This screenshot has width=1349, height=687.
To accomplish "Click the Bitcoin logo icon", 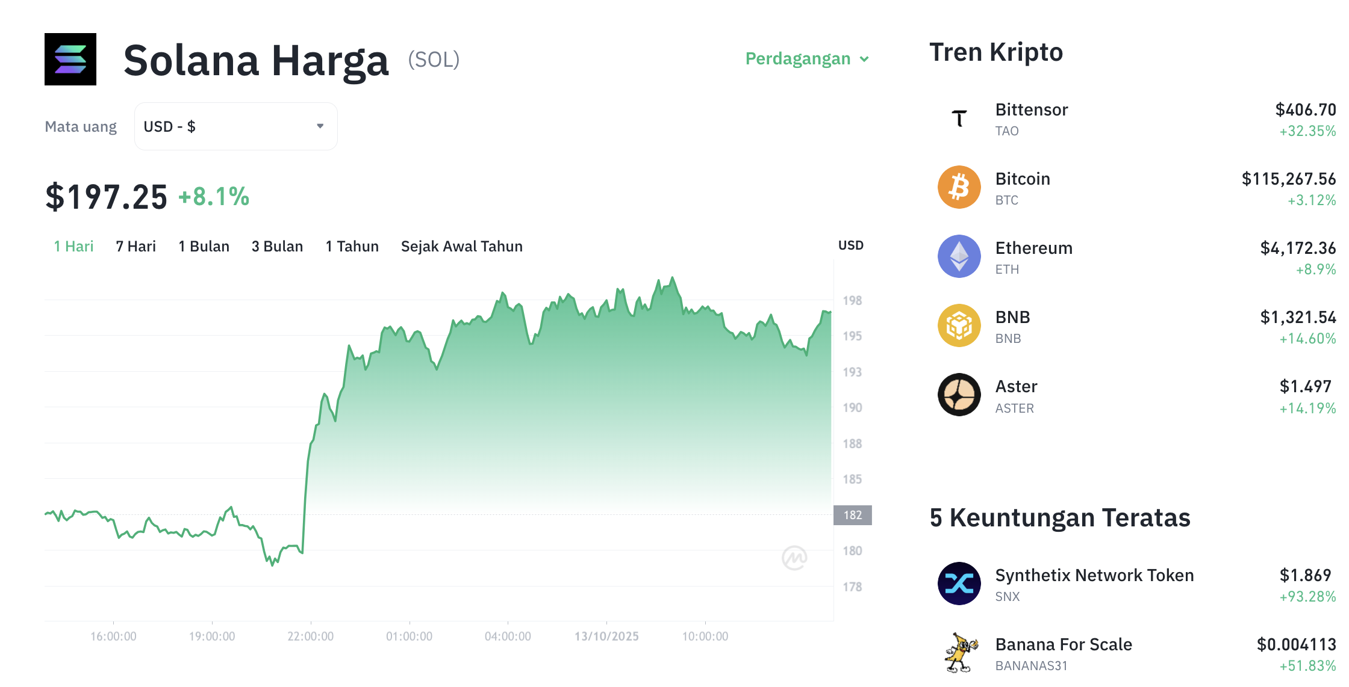I will tap(959, 187).
